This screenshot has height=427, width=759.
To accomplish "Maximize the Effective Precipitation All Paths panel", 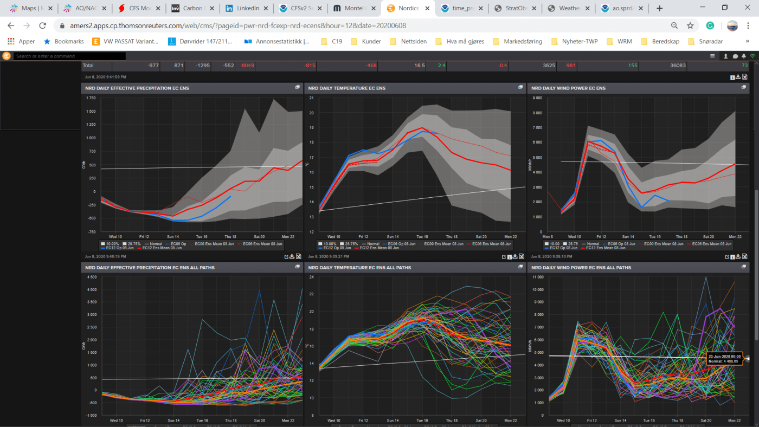I will 297,267.
